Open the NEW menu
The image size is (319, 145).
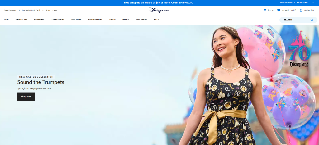coord(6,20)
